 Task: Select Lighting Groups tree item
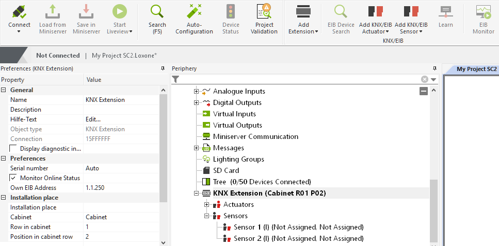point(239,160)
